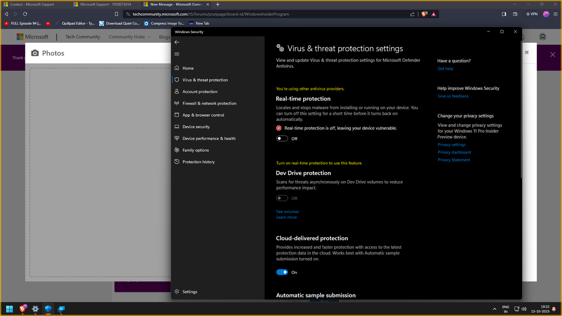Open volume control in system tray
Image resolution: width=562 pixels, height=316 pixels.
(x=524, y=309)
